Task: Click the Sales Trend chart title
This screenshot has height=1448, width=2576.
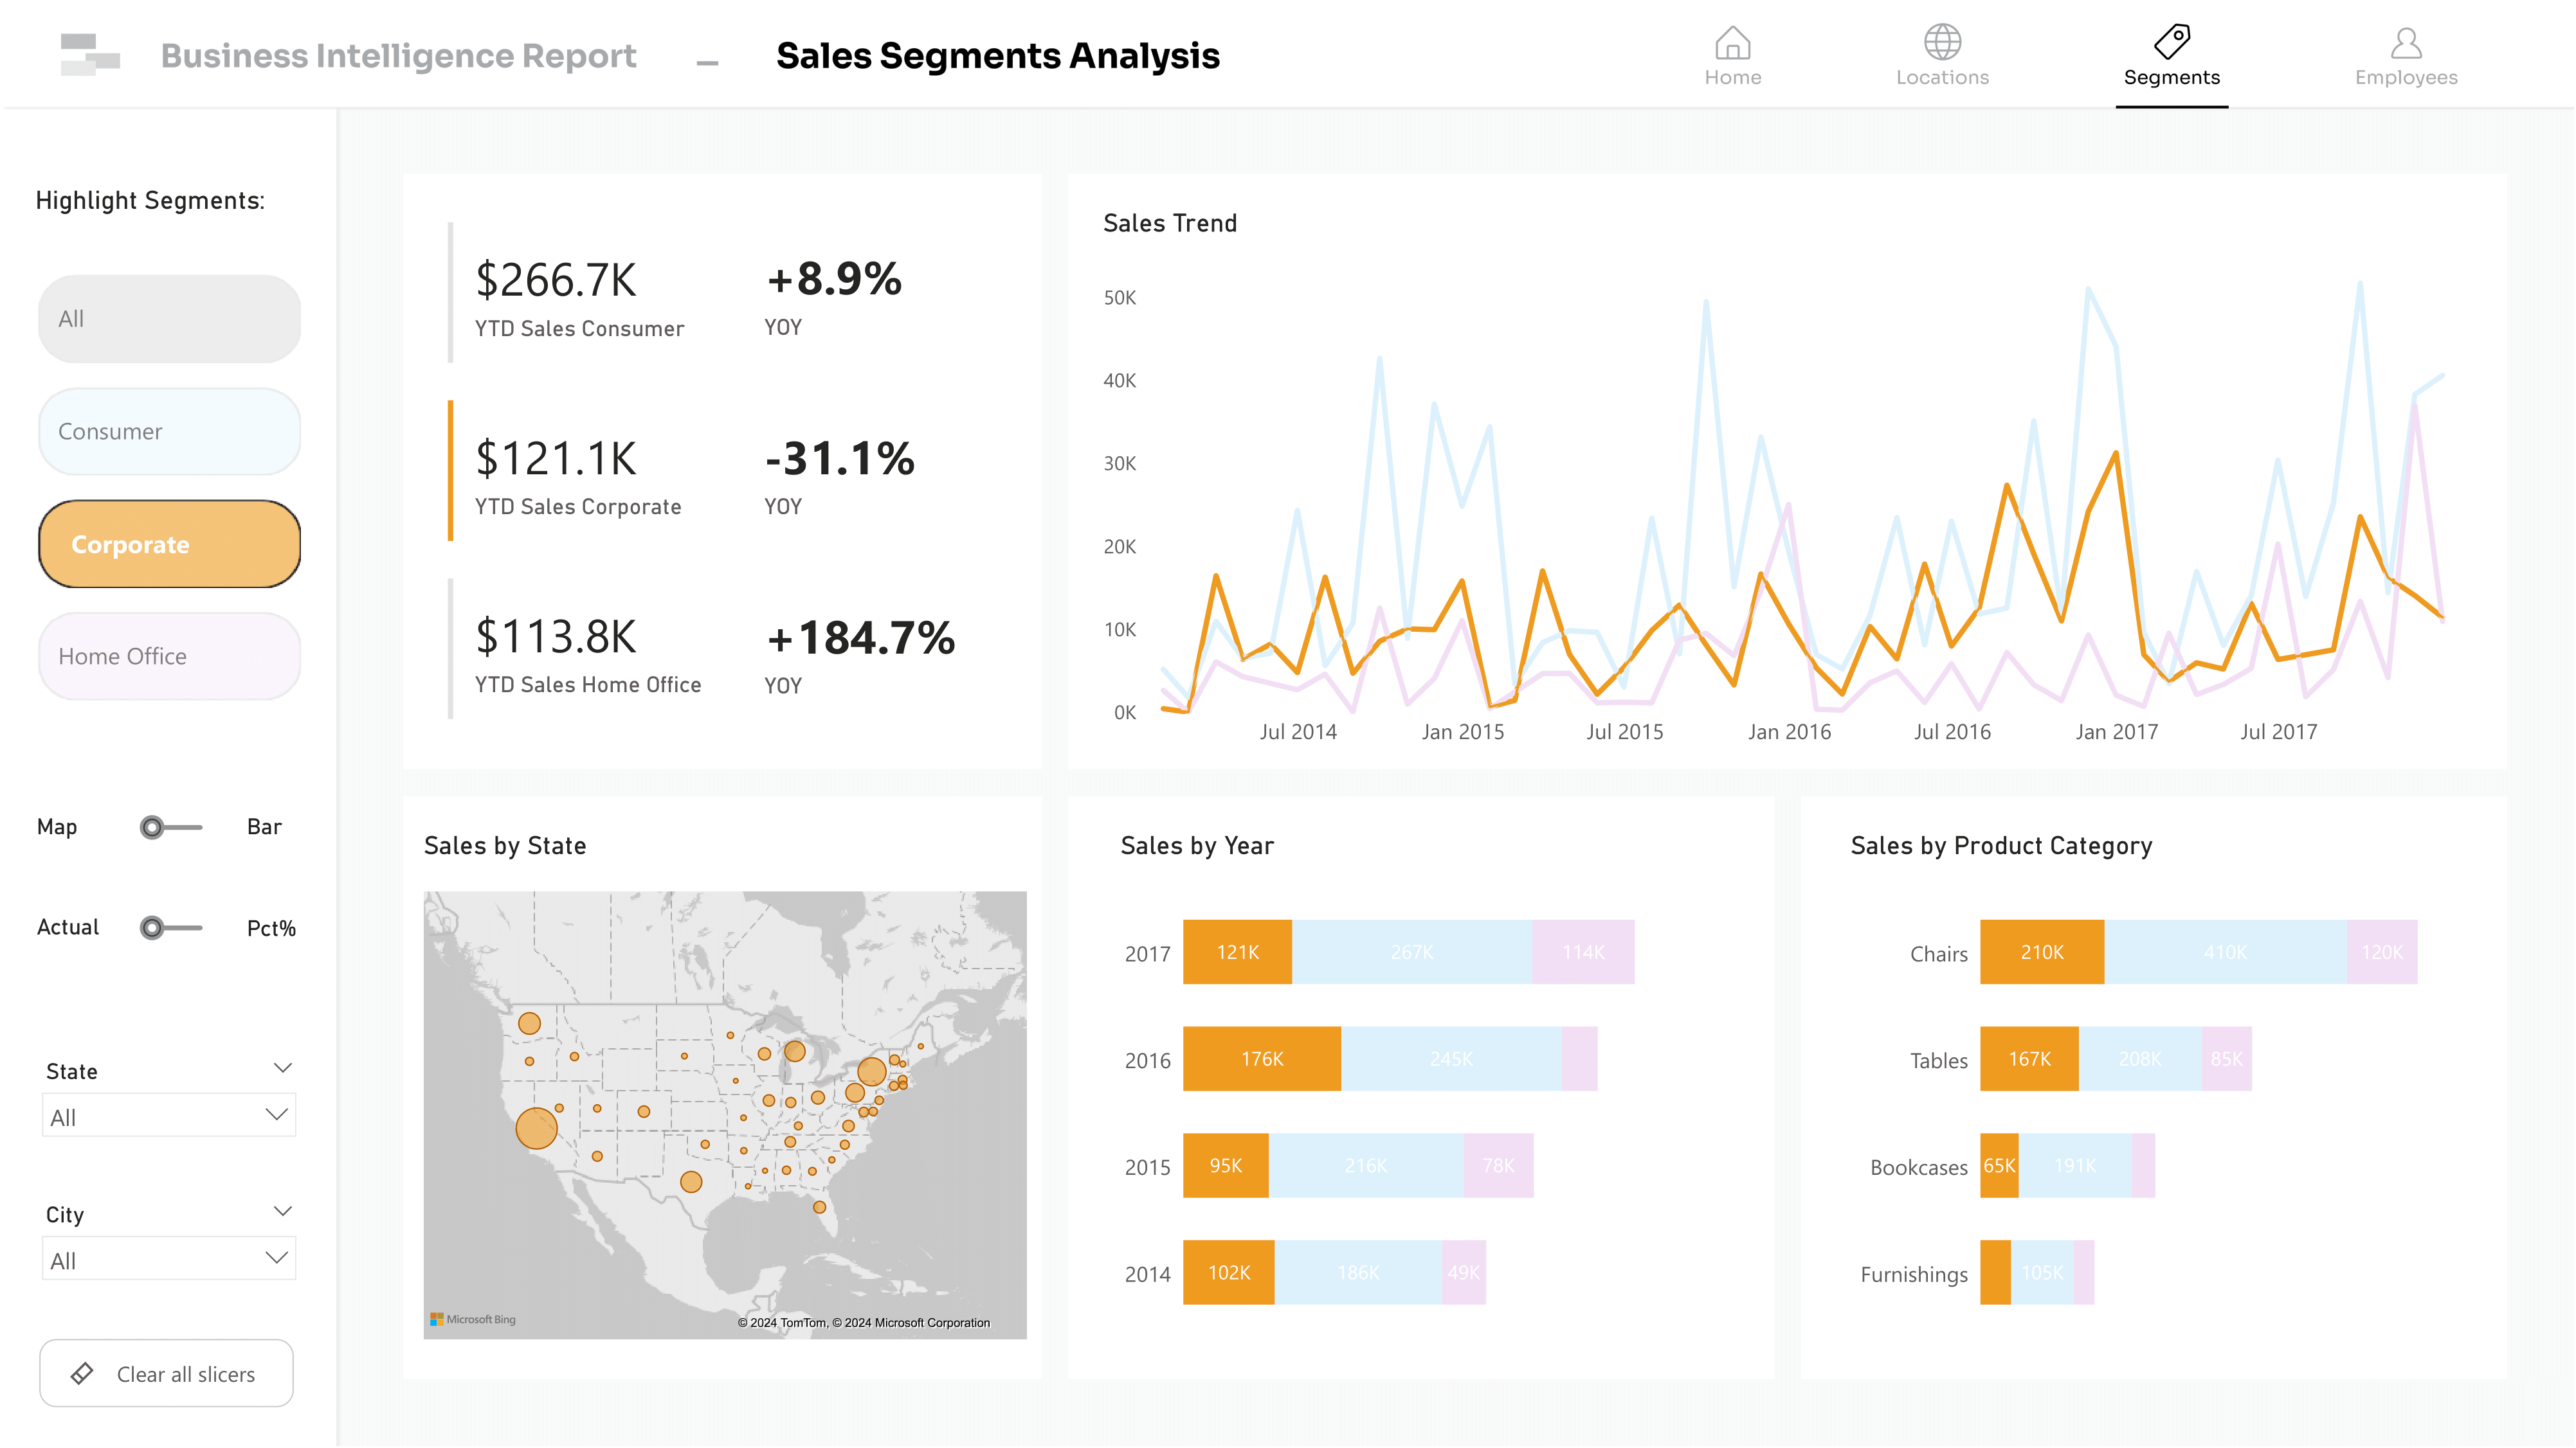Action: click(x=1170, y=224)
